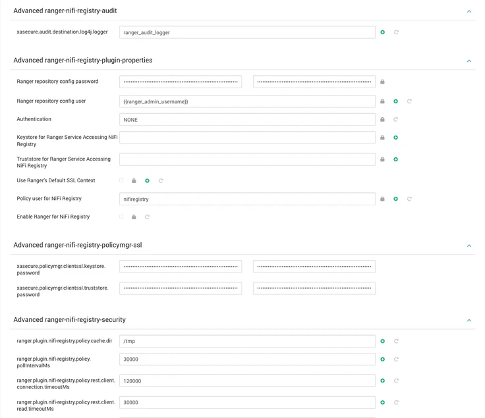Collapse Advanced ranger-nifi-registry-plugin-properties section
The image size is (485, 418).
[x=469, y=61]
